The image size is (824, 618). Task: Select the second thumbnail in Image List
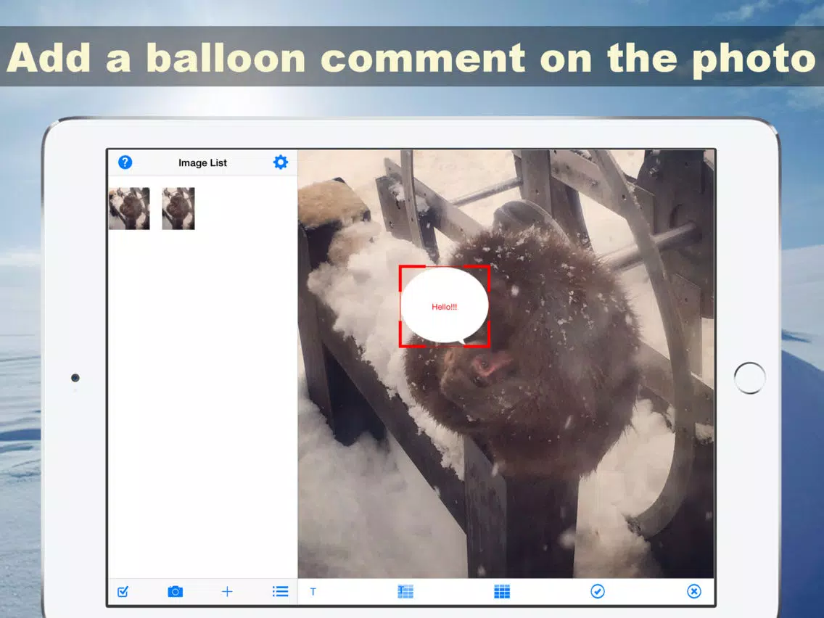coord(178,209)
